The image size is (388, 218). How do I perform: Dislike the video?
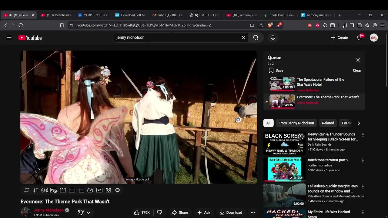tap(159, 213)
